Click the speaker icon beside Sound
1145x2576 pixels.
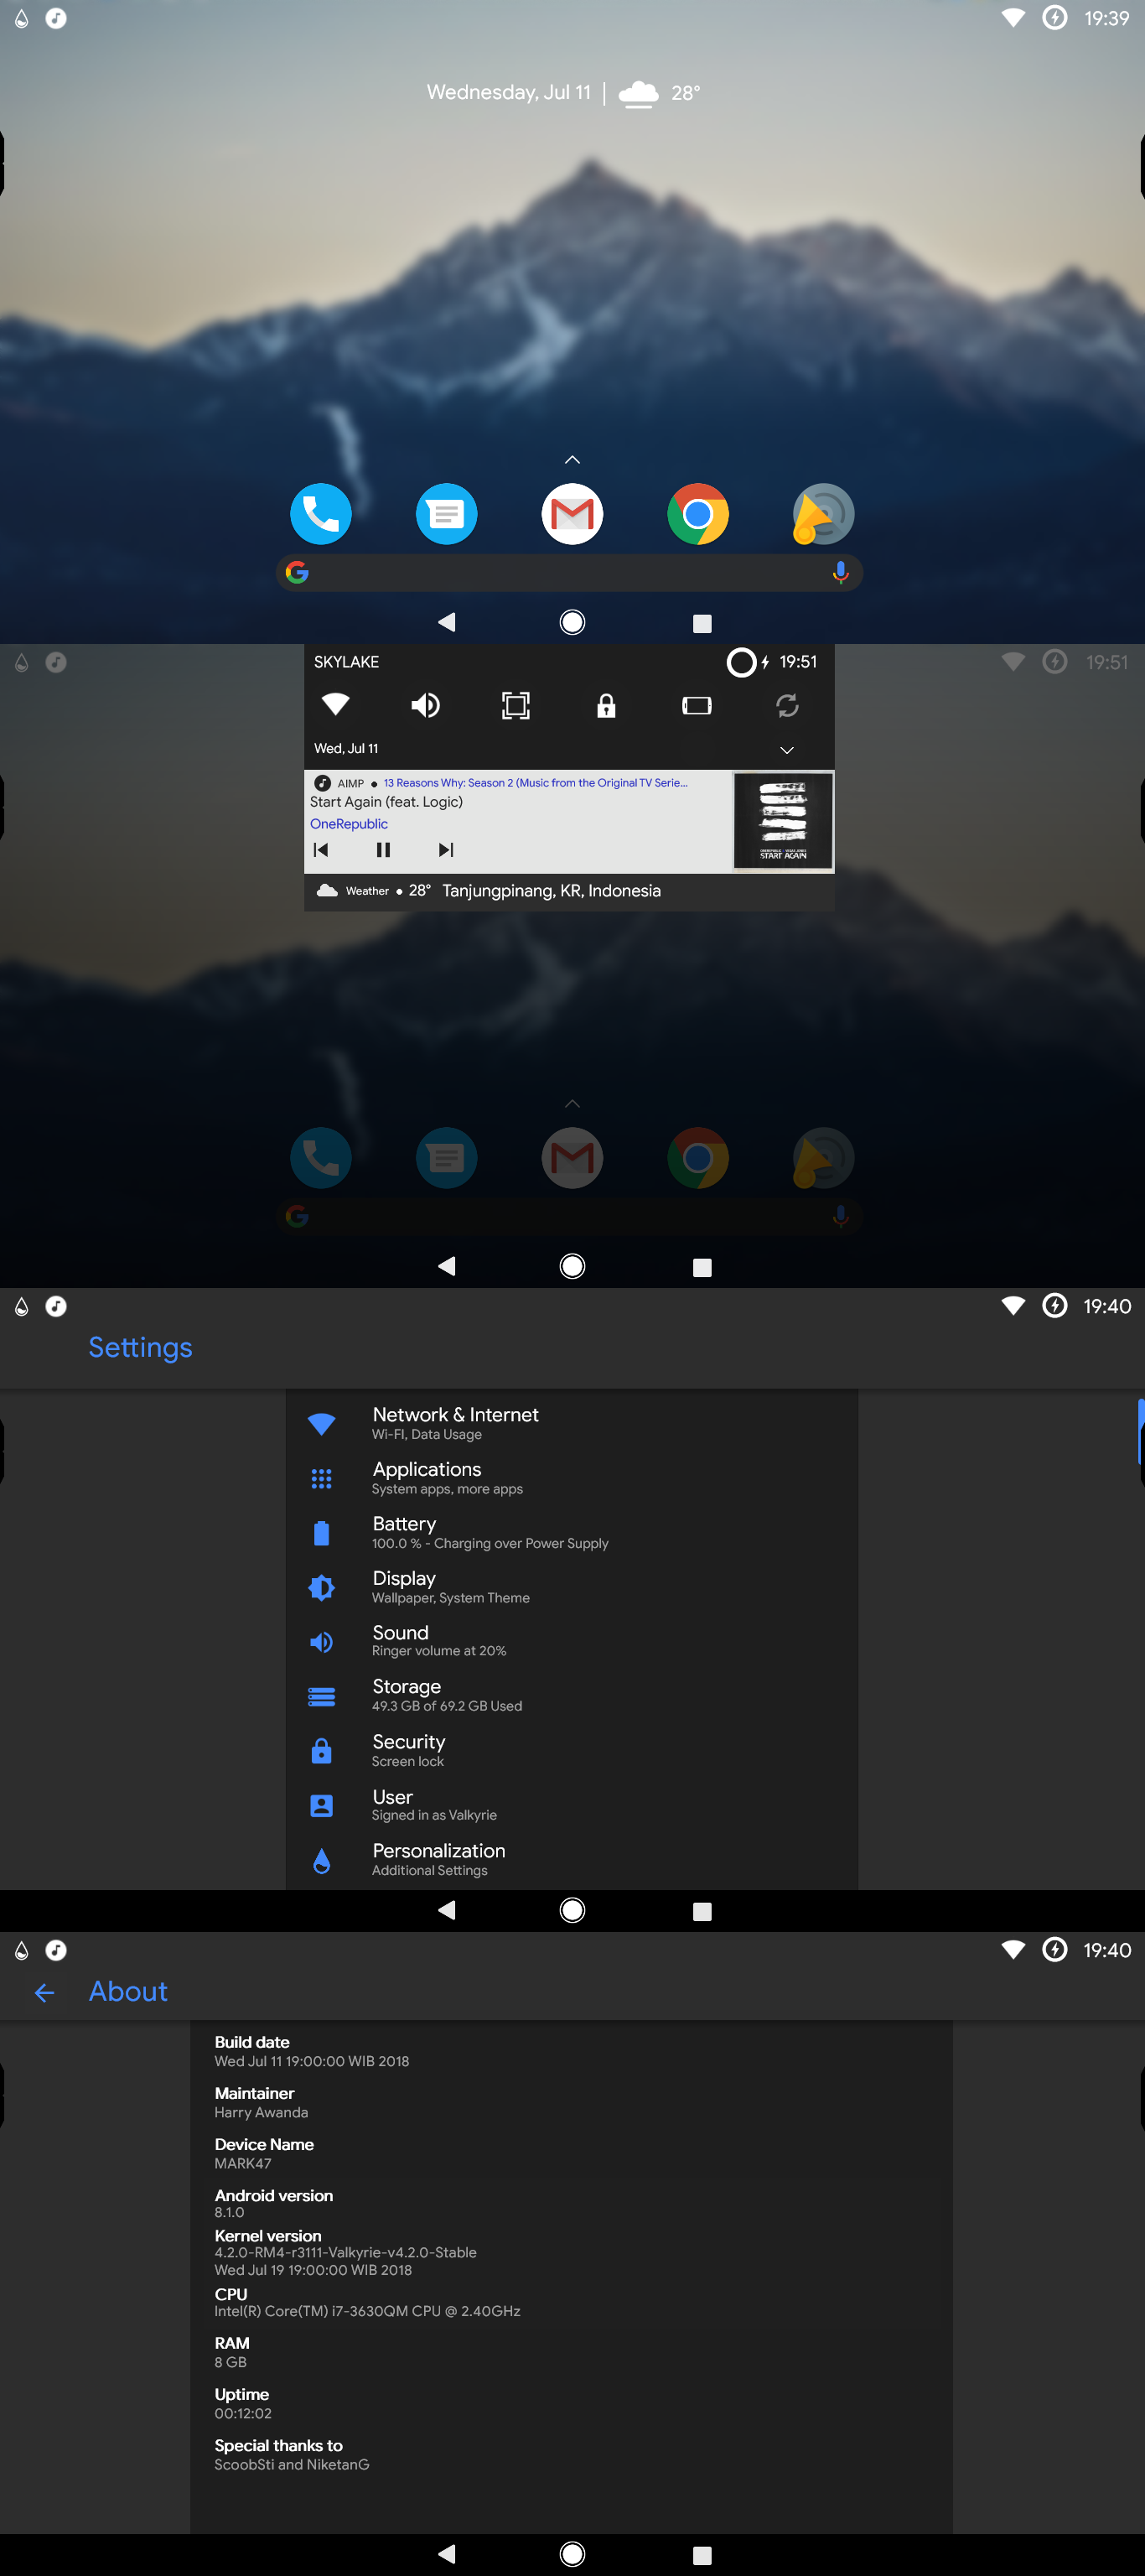tap(321, 1642)
